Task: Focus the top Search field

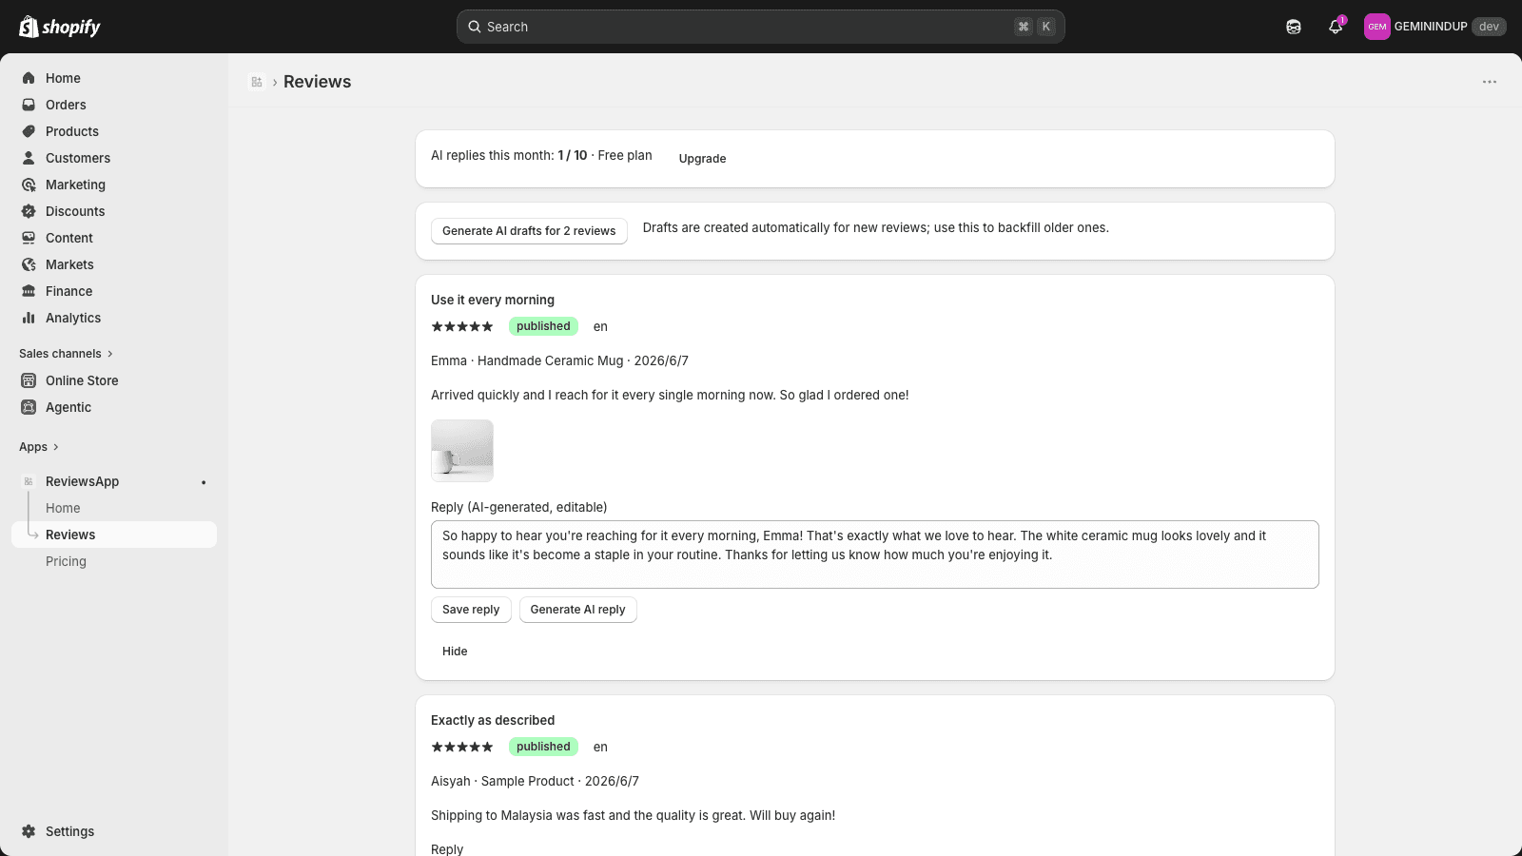Action: pyautogui.click(x=761, y=27)
